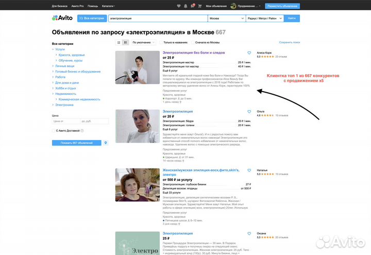
Task: Click the Avito logo
Action: pos(62,18)
